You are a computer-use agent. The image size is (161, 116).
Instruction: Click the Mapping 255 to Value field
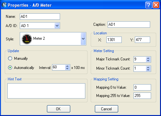[142, 96]
